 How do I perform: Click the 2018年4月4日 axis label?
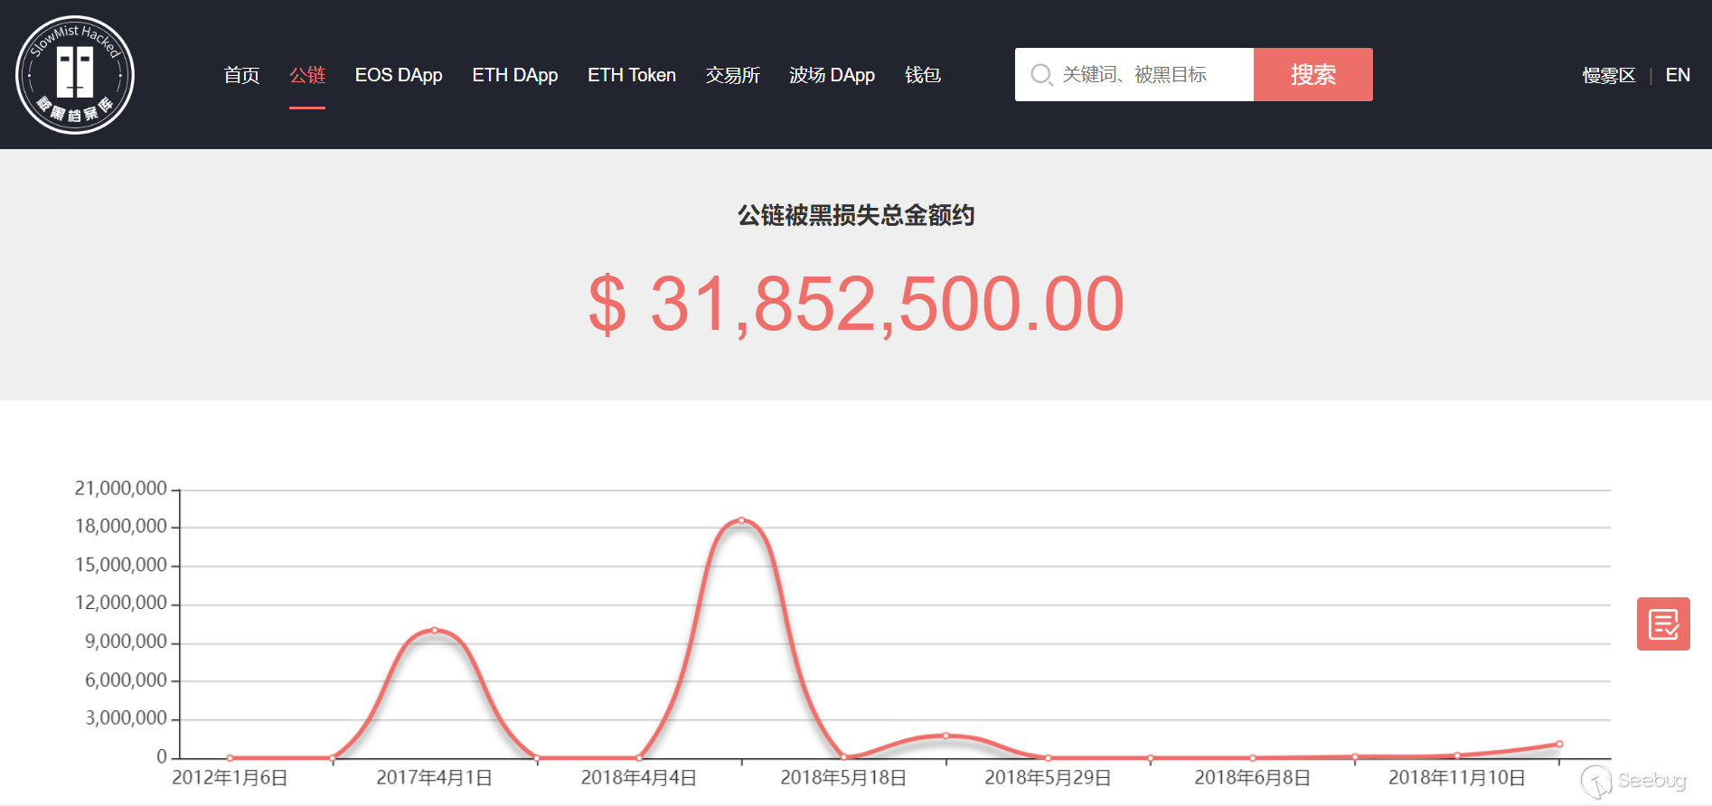point(639,778)
